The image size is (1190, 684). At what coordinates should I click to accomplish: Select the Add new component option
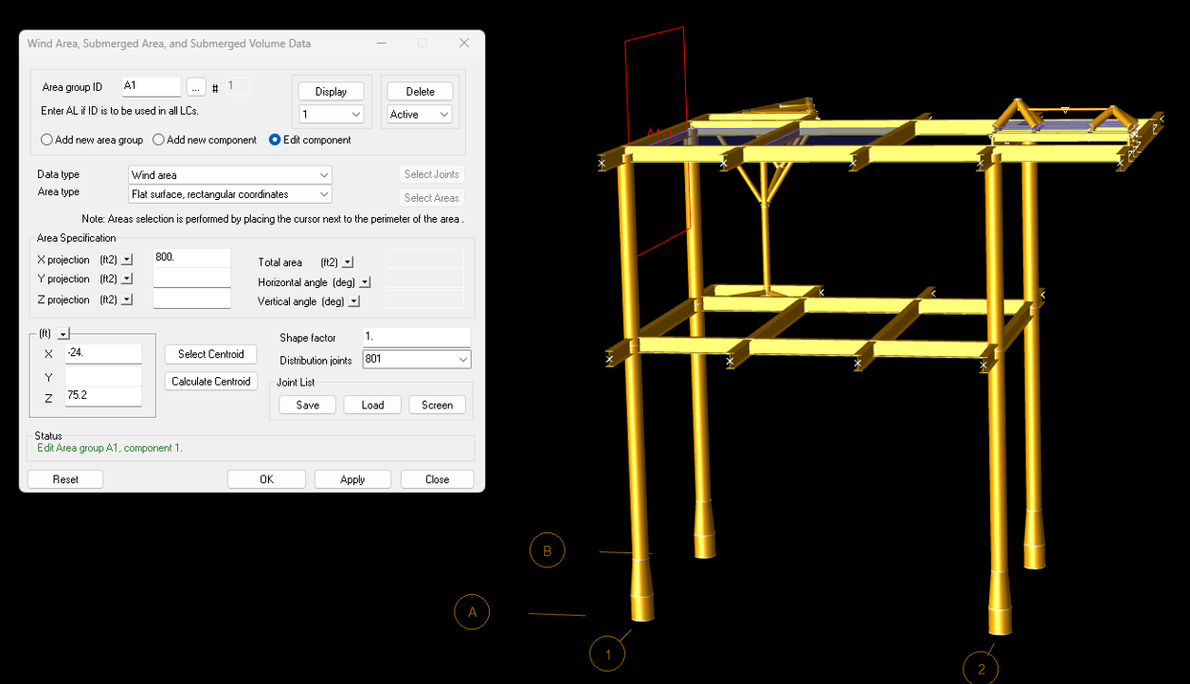tap(159, 140)
